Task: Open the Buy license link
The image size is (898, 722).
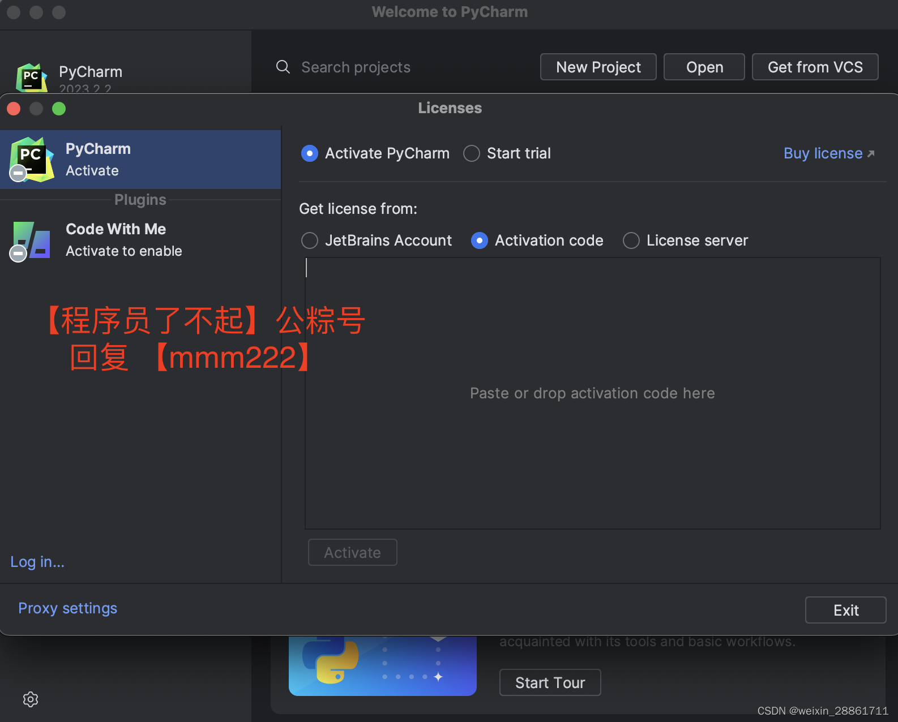Action: (x=829, y=153)
